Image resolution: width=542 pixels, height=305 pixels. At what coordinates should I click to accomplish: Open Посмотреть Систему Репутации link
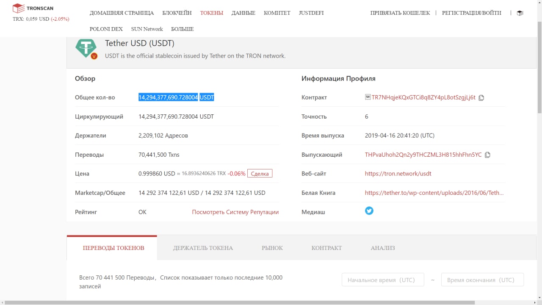235,212
